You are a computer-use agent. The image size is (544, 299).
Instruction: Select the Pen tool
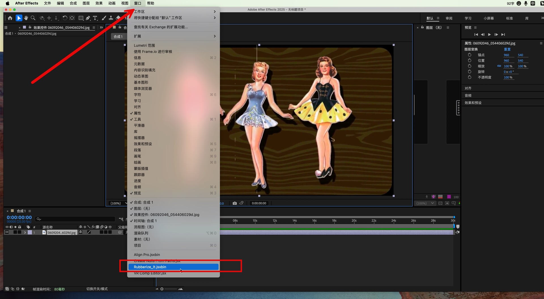pyautogui.click(x=88, y=18)
